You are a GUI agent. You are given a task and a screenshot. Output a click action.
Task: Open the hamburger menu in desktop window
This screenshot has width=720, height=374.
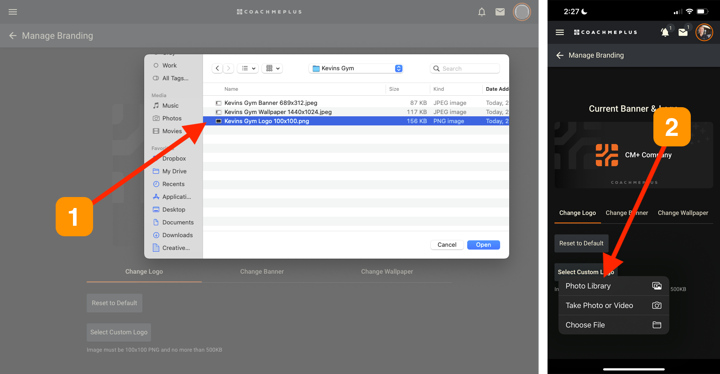[13, 12]
